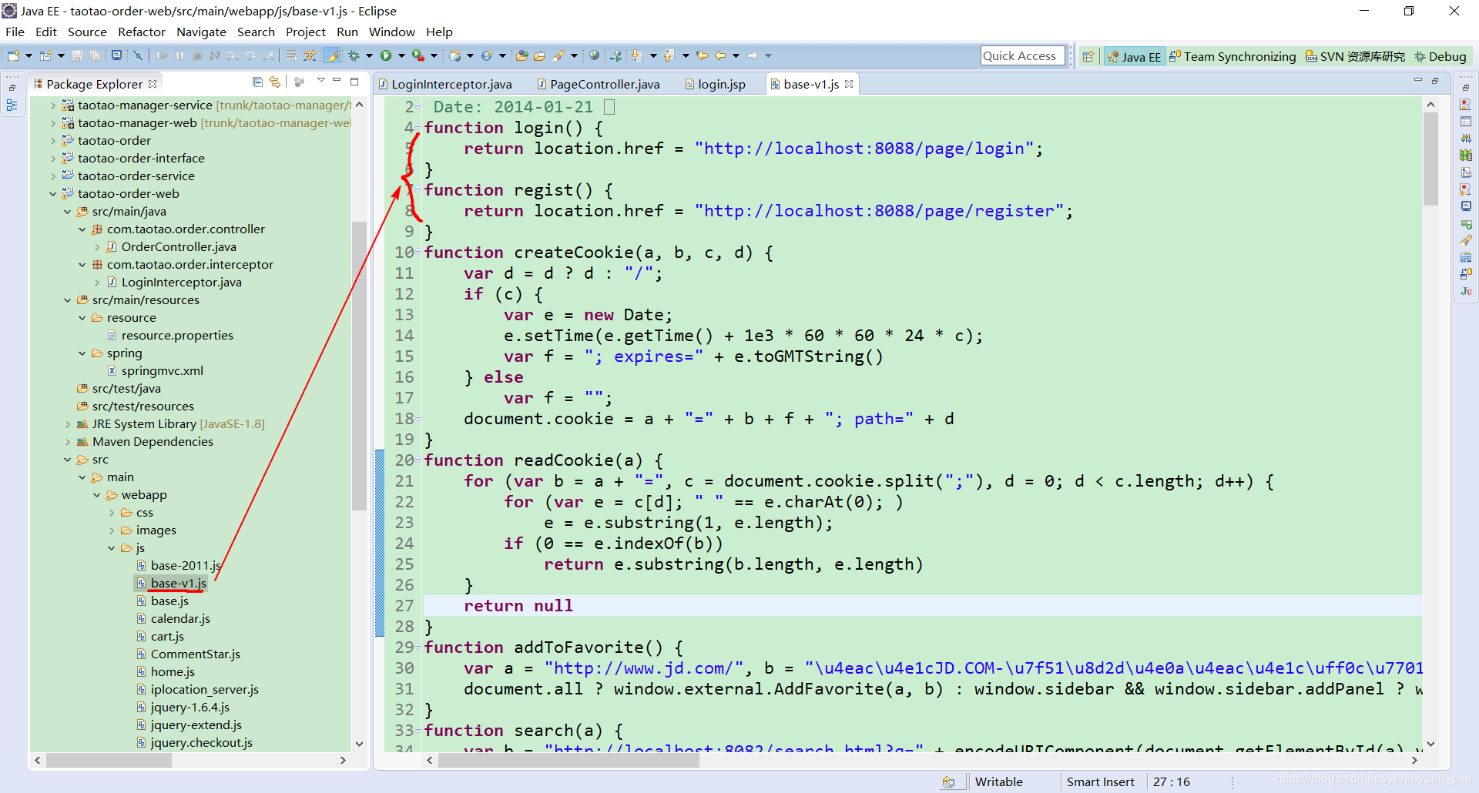The height and width of the screenshot is (793, 1479).
Task: Click the Next Annotation arrow icon
Action: tap(636, 55)
